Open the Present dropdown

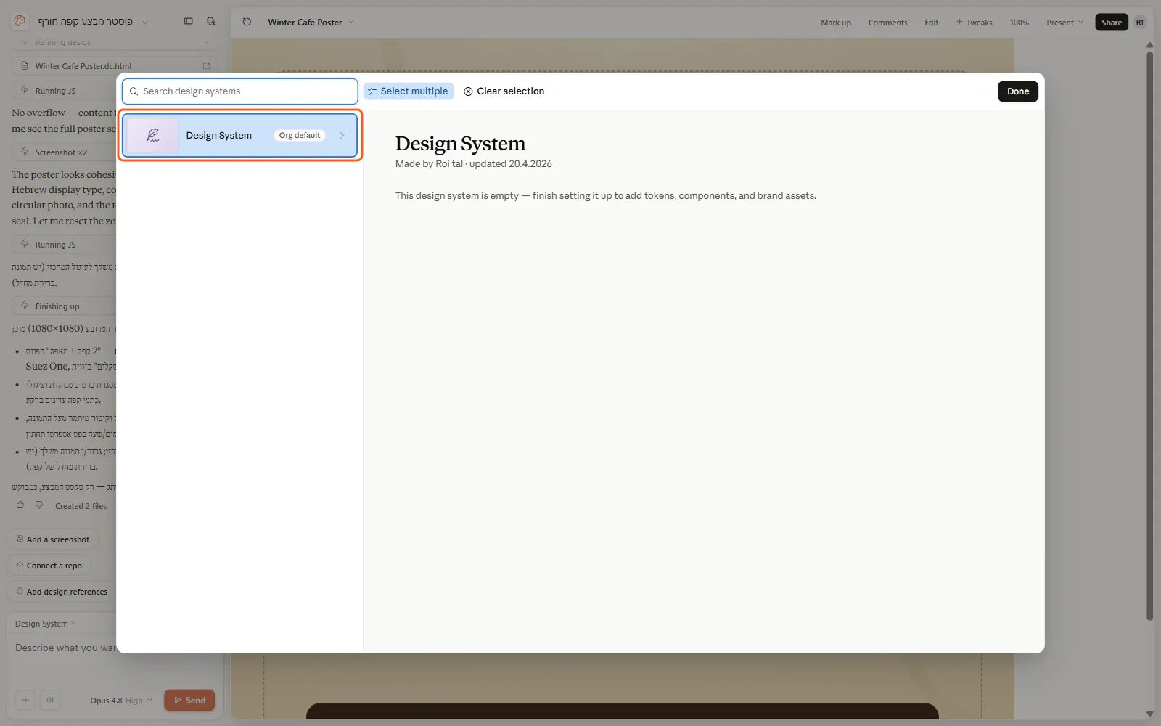click(1064, 23)
